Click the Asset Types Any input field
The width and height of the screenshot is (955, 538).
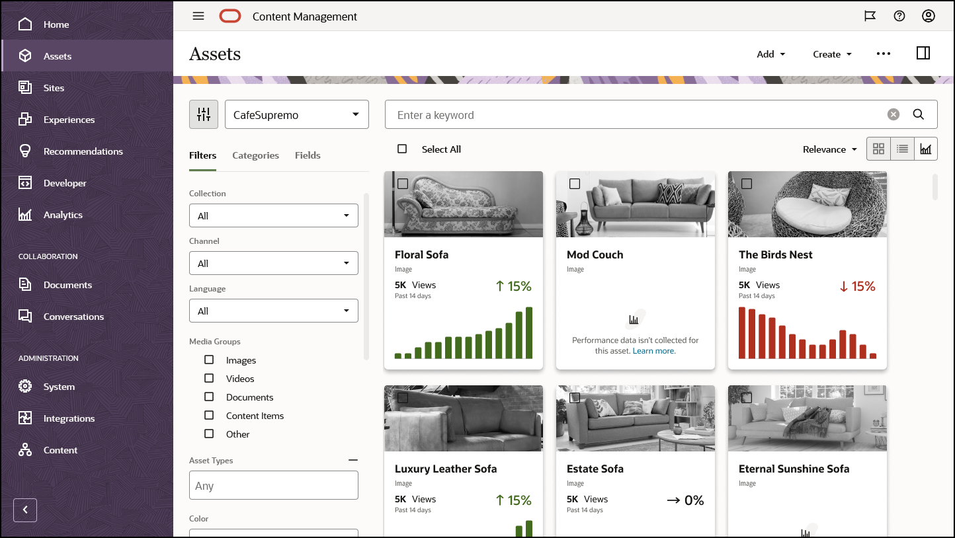pos(274,485)
